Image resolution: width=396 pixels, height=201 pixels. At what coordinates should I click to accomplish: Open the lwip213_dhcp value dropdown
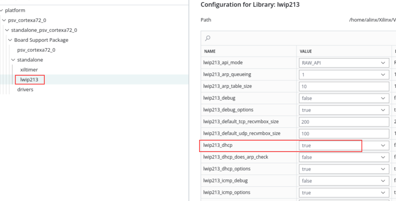[x=344, y=146]
